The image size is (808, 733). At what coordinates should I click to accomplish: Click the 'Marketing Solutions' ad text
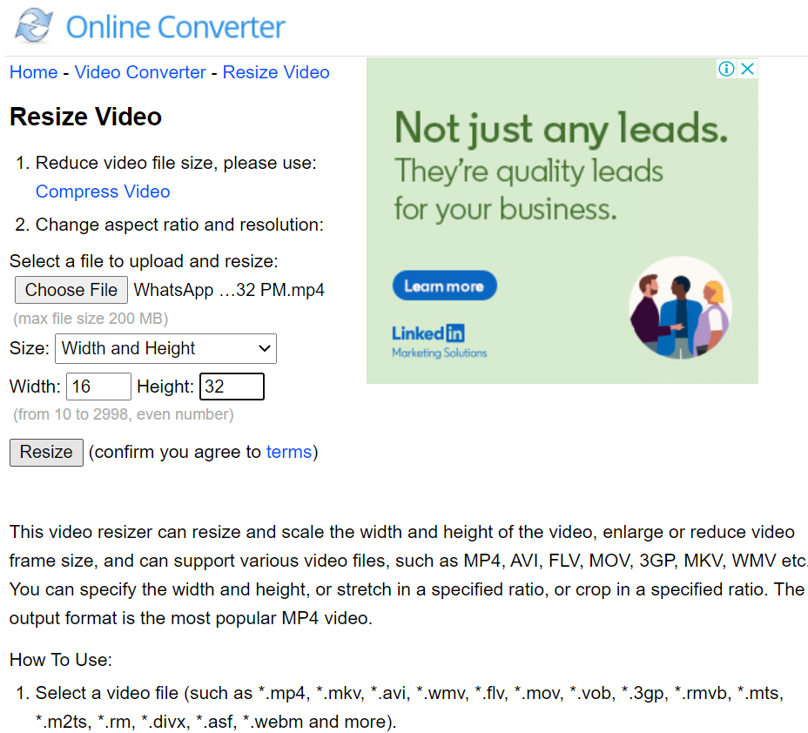pos(439,353)
